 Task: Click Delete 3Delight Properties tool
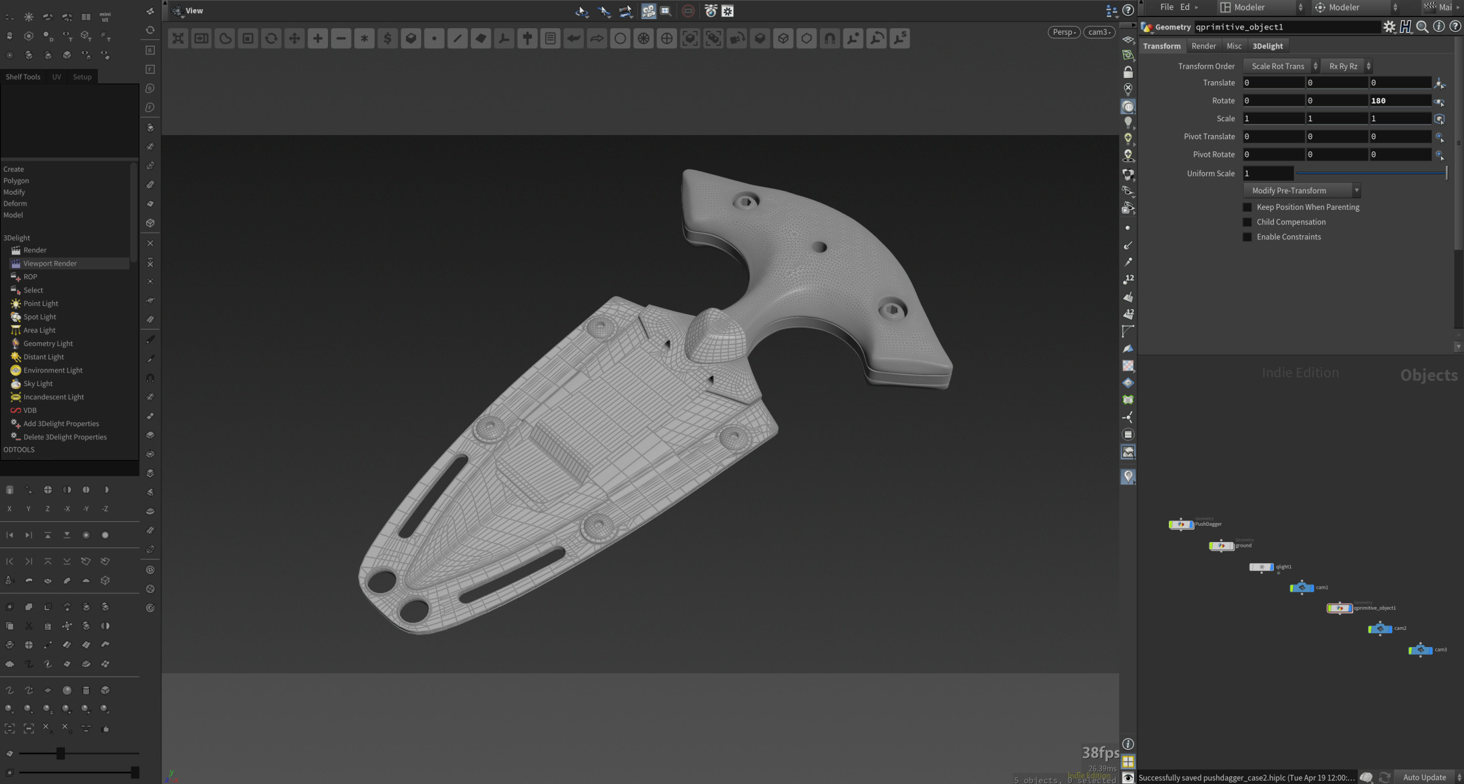(58, 437)
